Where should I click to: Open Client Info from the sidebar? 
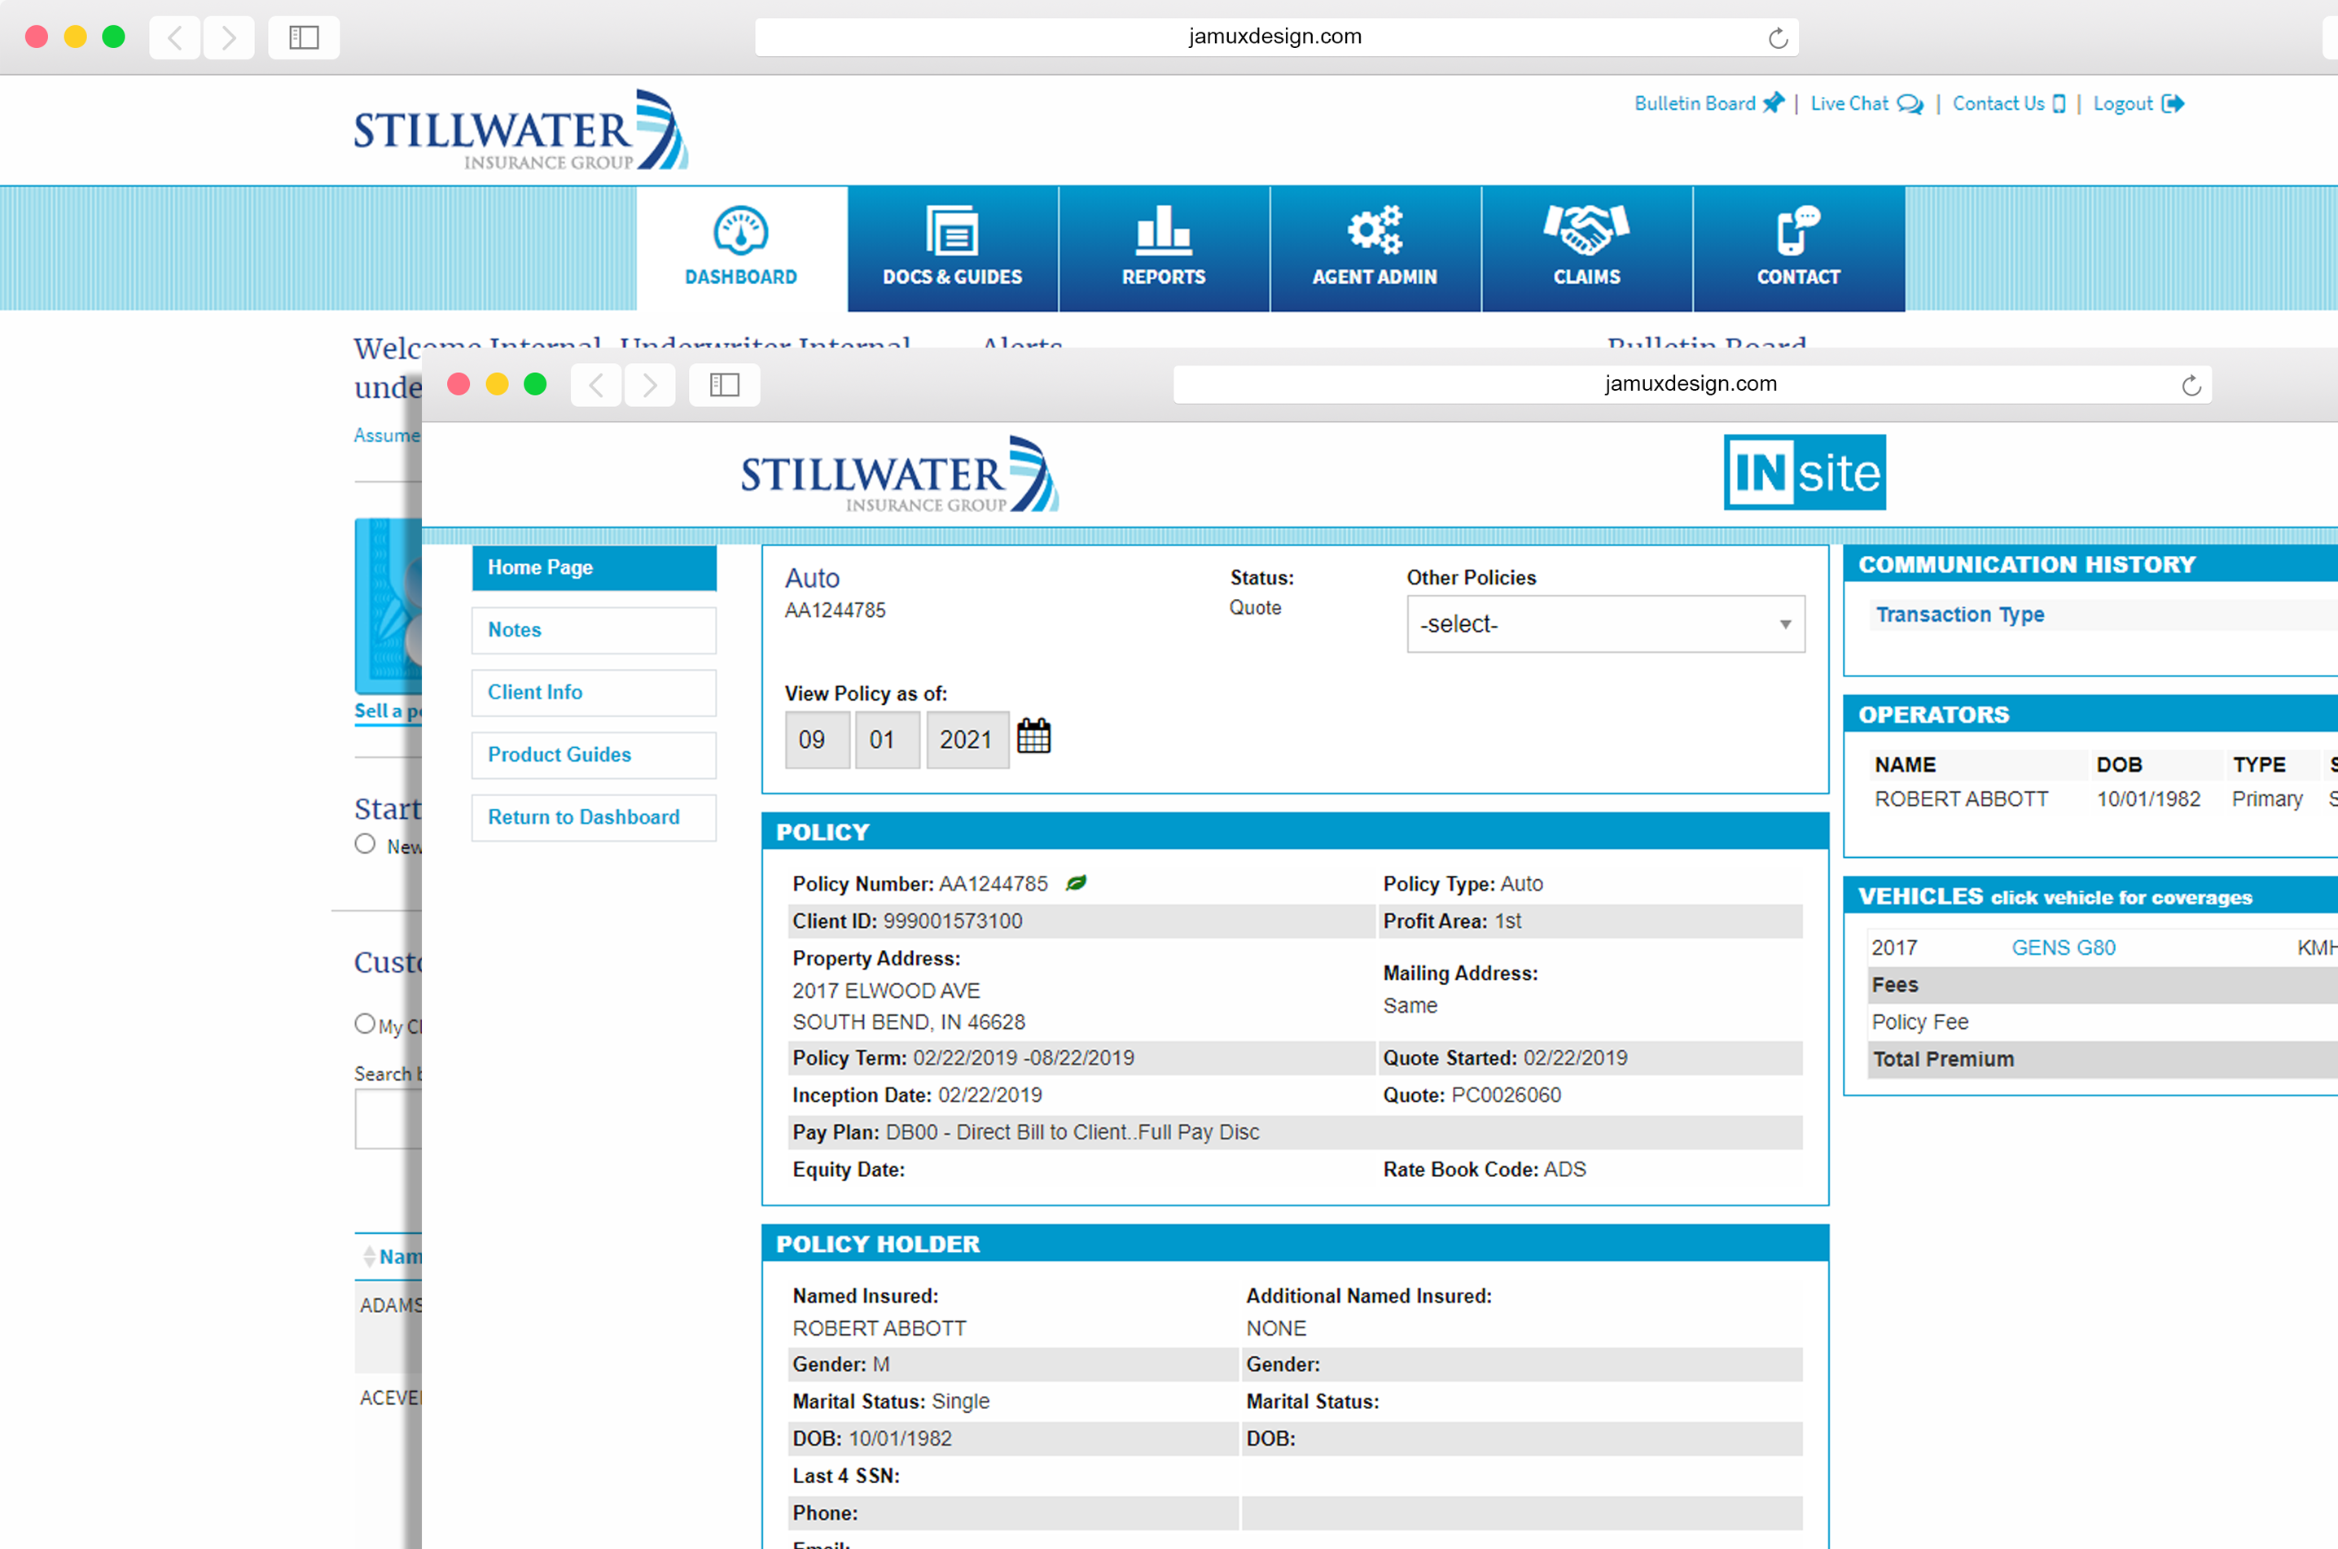[594, 693]
